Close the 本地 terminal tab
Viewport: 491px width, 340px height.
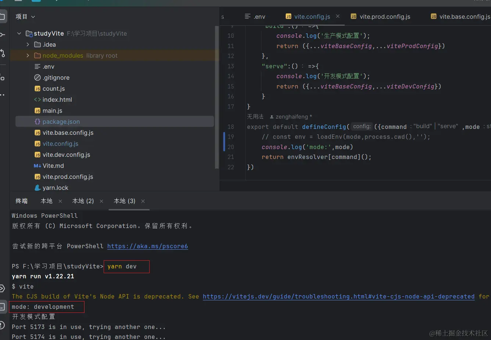pyautogui.click(x=60, y=201)
